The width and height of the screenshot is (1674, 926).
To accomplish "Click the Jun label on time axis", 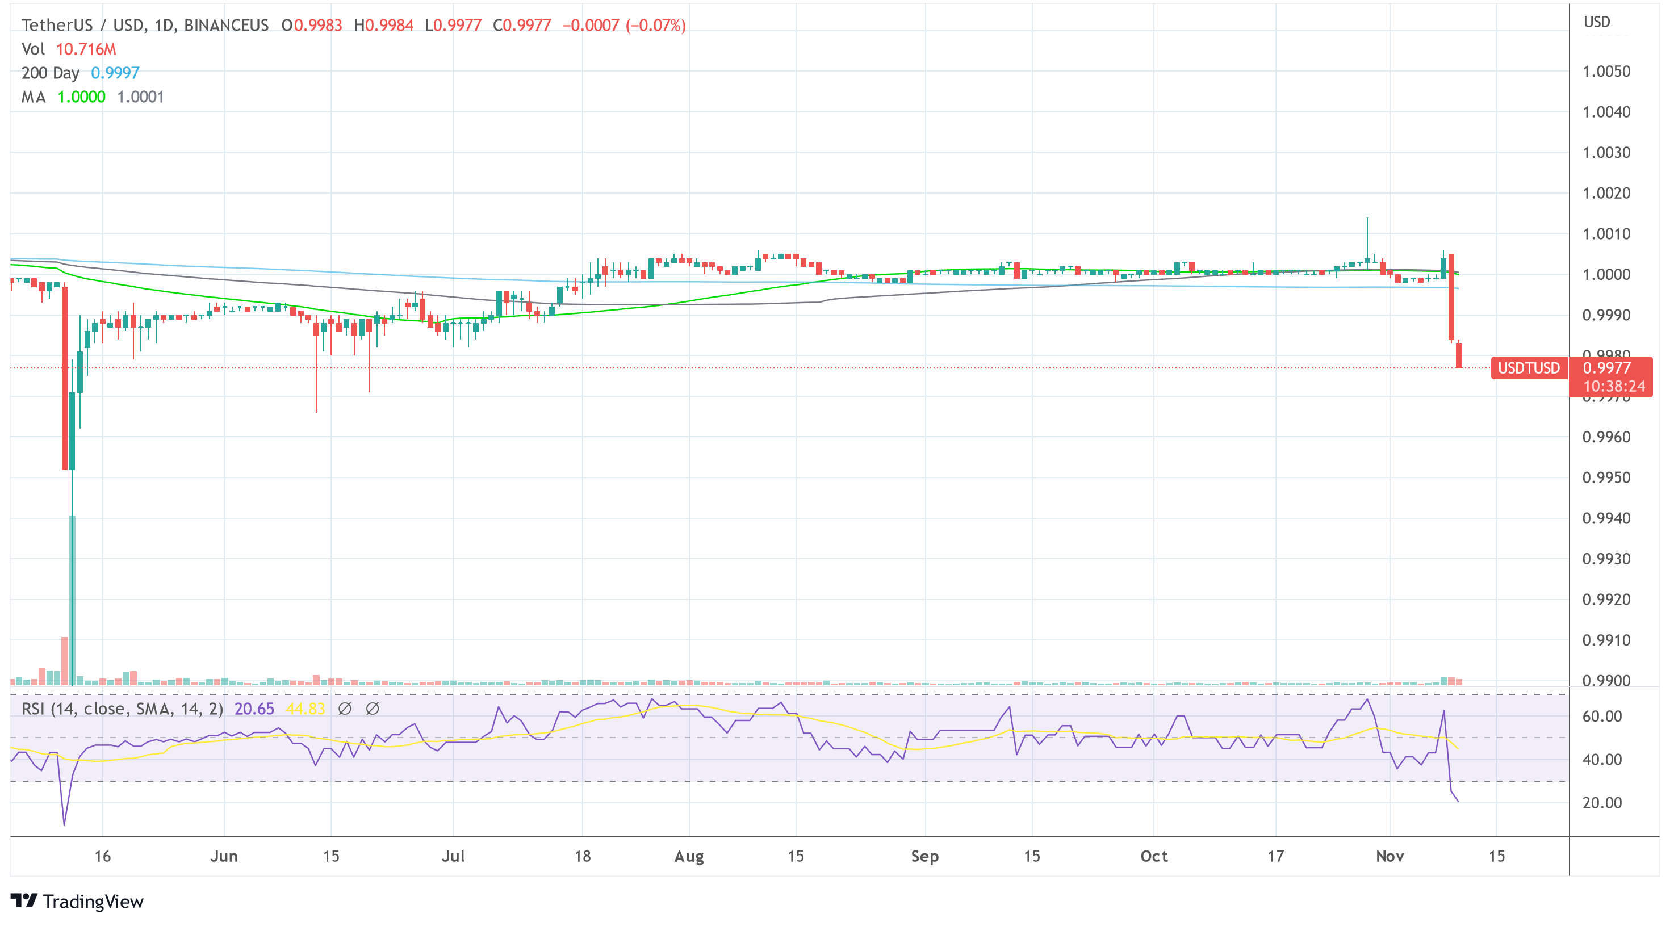I will tap(224, 857).
